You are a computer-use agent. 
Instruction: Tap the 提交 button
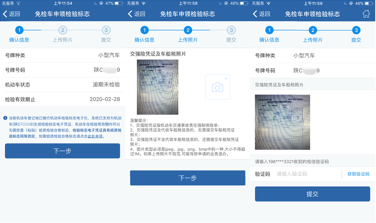click(313, 194)
